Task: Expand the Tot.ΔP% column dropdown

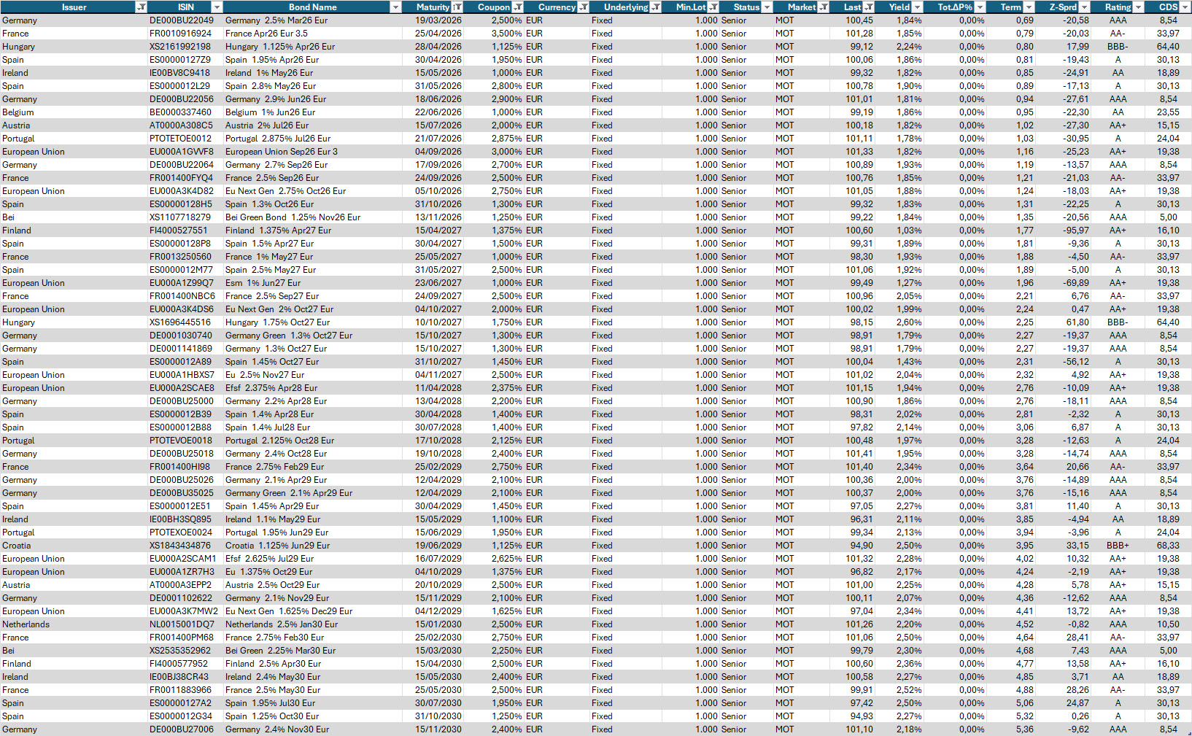Action: [x=980, y=7]
